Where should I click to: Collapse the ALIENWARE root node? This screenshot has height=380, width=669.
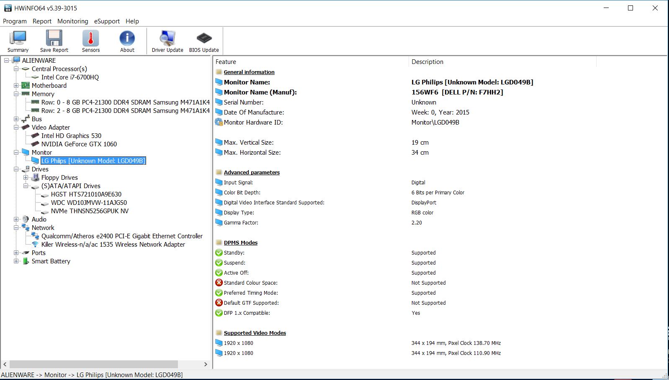[6, 60]
